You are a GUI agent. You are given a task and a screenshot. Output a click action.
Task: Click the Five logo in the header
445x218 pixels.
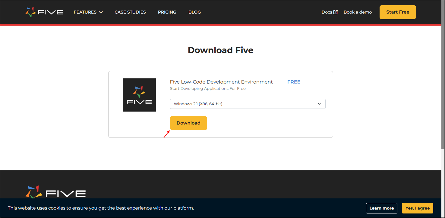(x=44, y=12)
